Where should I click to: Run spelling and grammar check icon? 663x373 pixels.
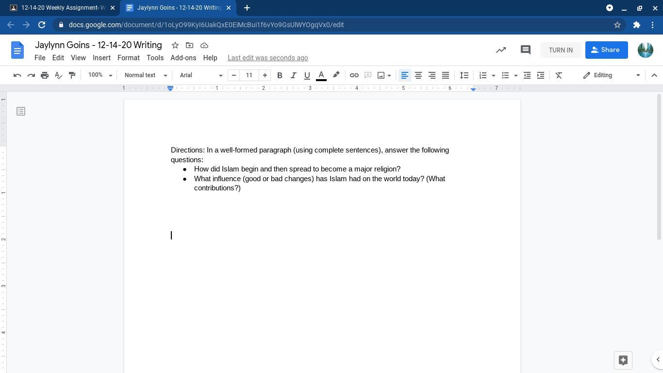58,75
